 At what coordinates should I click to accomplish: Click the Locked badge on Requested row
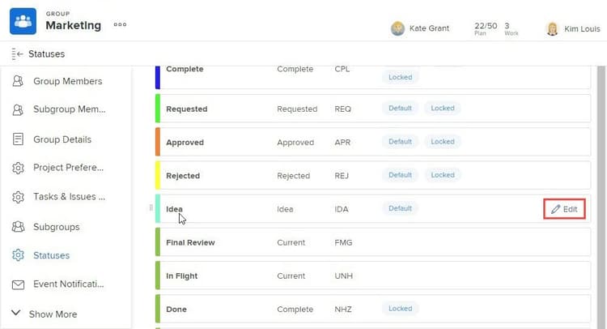tap(443, 108)
